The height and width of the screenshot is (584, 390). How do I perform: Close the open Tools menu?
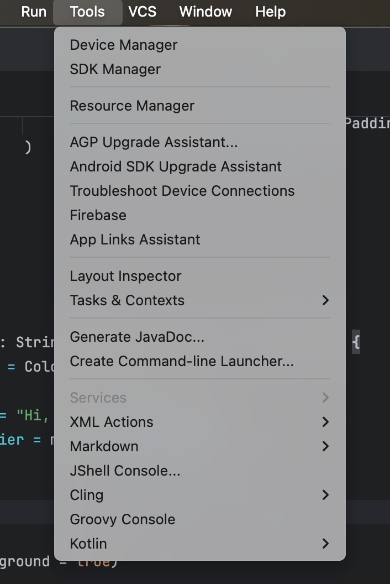coord(87,12)
